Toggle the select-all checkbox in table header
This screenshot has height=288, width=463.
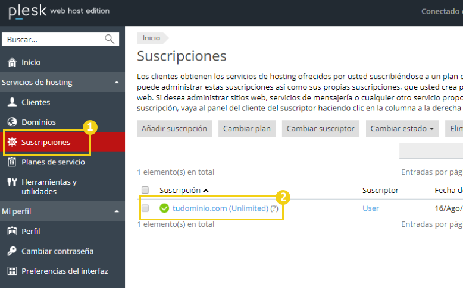(145, 190)
